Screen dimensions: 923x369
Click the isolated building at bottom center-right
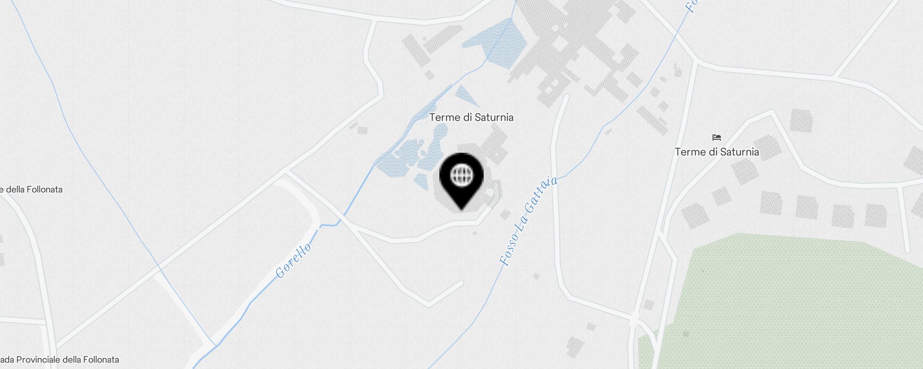(575, 347)
